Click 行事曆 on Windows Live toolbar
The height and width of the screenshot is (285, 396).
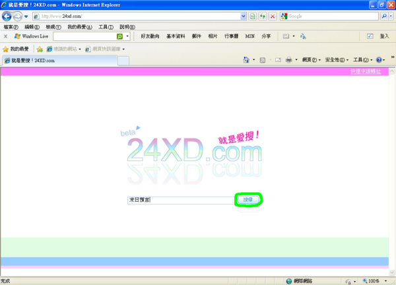pyautogui.click(x=232, y=36)
